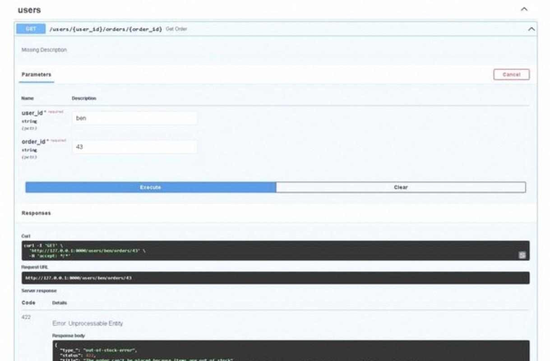The width and height of the screenshot is (550, 361).
Task: Copy the curl command to clipboard
Action: 522,255
